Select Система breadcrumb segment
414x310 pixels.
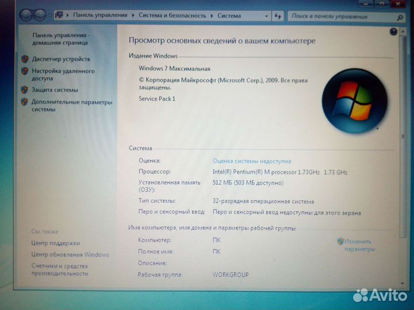[229, 16]
